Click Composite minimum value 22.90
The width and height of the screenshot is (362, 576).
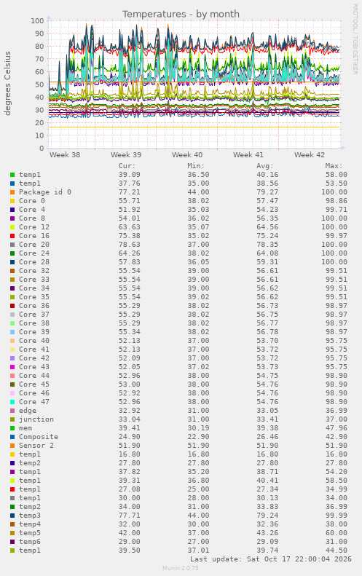click(198, 437)
